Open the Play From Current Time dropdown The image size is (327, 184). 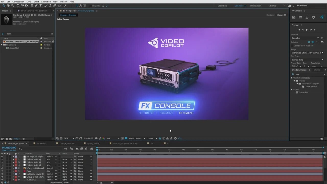(x=307, y=60)
